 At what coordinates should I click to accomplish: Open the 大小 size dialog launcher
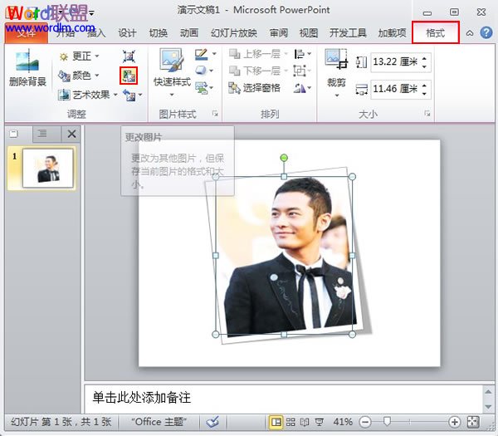(x=427, y=114)
